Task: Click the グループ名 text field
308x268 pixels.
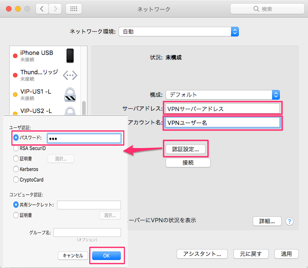Action: 87,232
